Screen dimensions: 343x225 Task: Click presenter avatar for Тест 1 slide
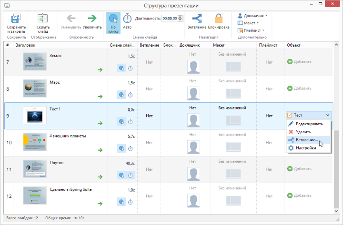[193, 120]
